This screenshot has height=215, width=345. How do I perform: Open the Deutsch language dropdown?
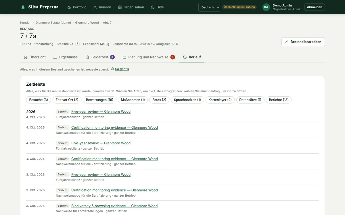pos(209,7)
